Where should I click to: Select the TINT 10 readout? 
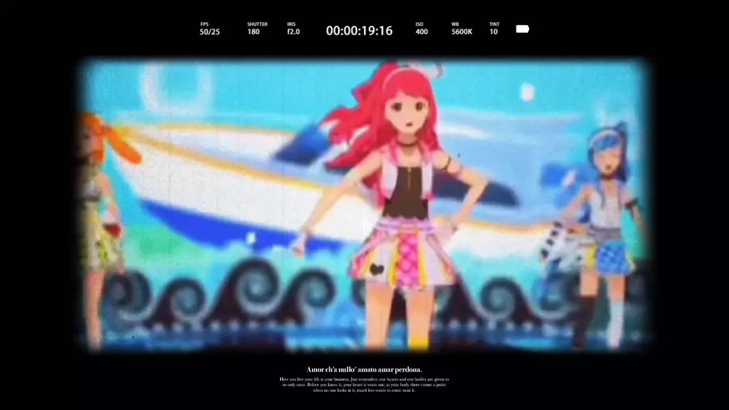tap(494, 29)
